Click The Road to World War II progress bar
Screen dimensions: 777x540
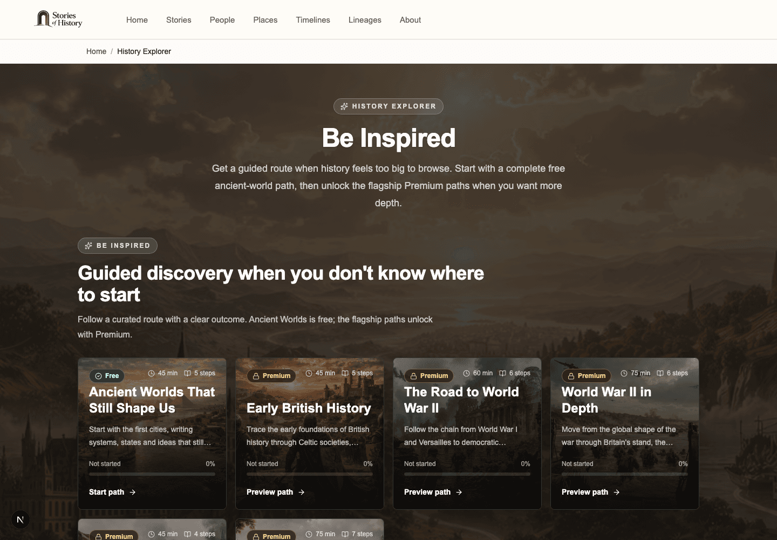467,474
